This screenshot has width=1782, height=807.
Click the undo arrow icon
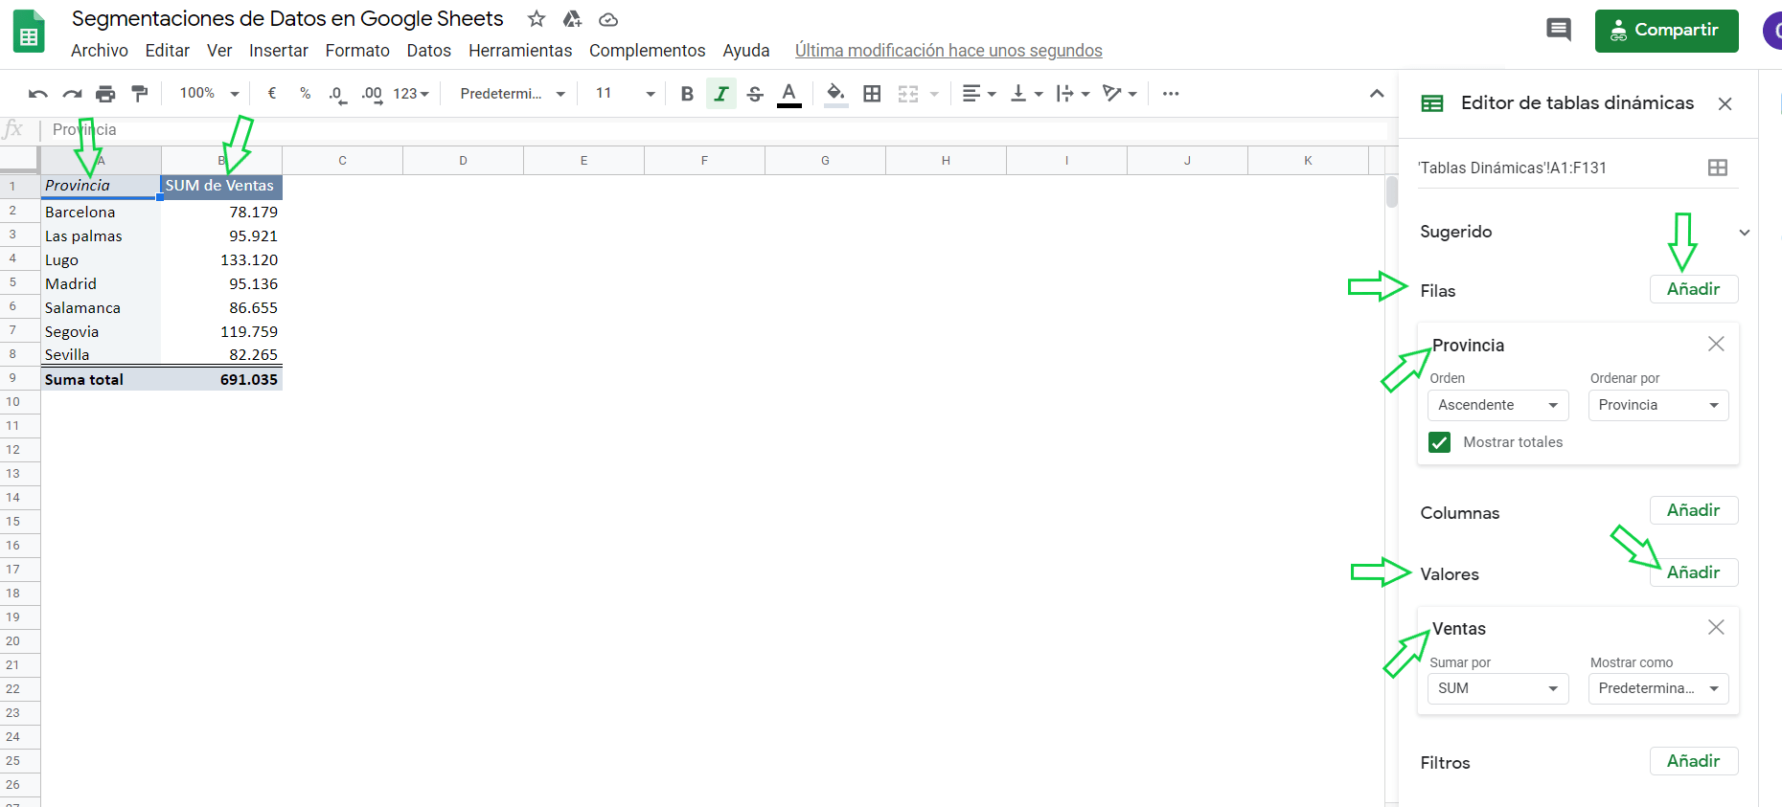click(x=38, y=94)
